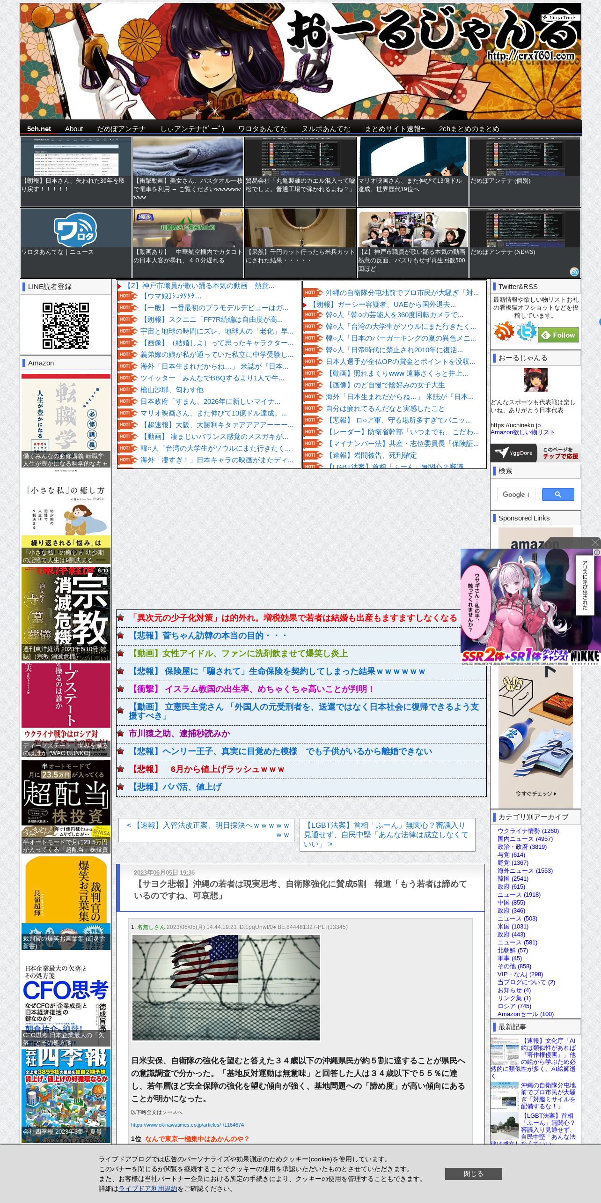The image size is (601, 1203).
Task: Click star icon beside 【悲報】パパ活、値上げ
Action: 121,787
